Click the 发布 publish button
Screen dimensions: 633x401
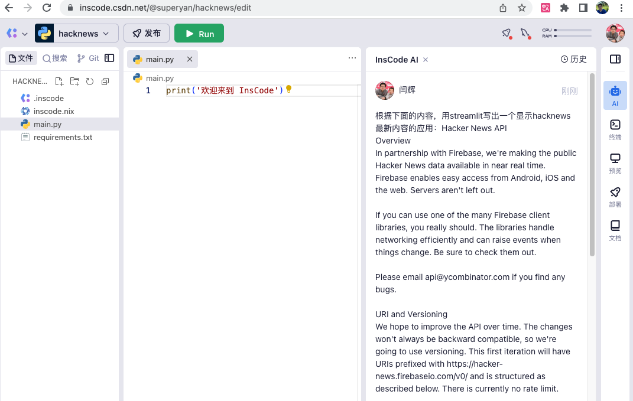(147, 34)
